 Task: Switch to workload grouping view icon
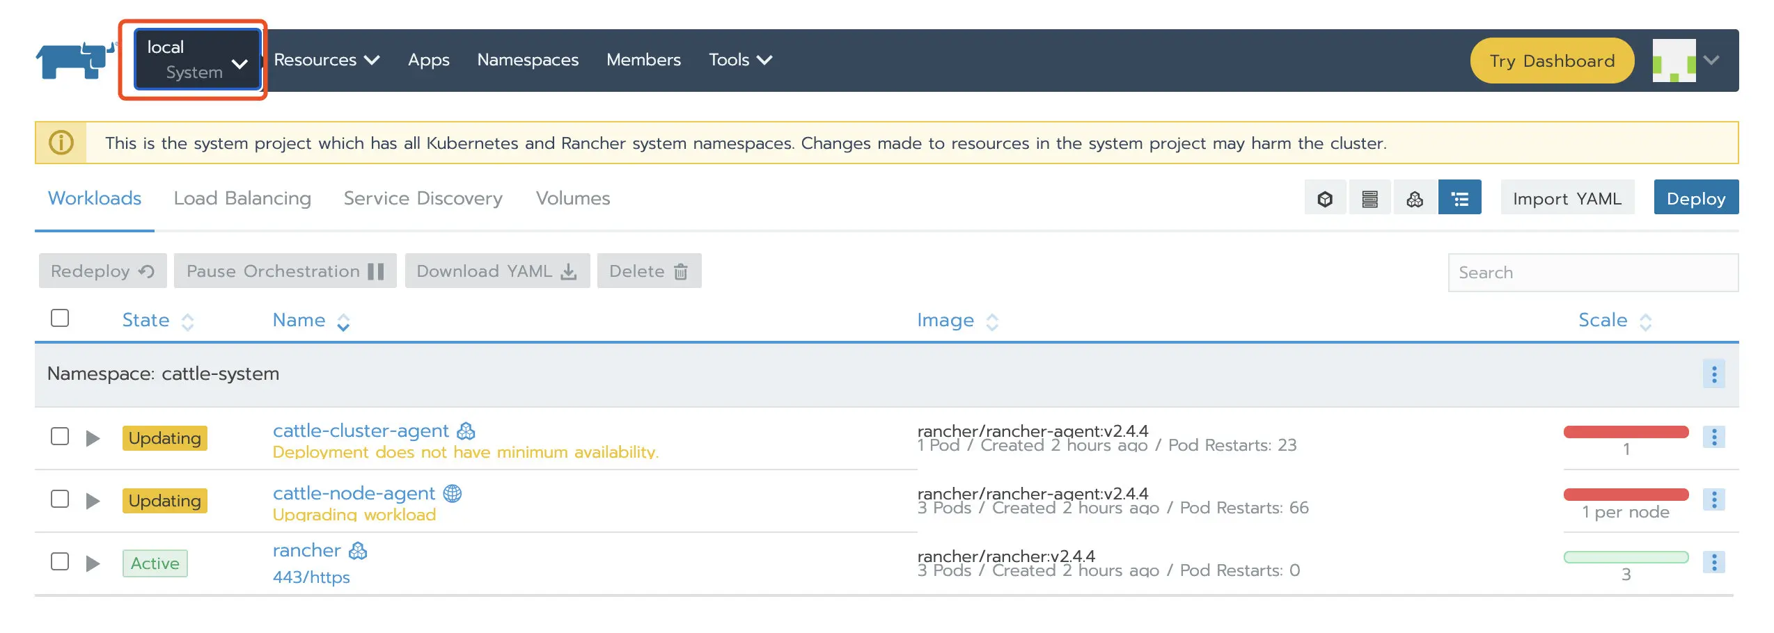coord(1414,199)
